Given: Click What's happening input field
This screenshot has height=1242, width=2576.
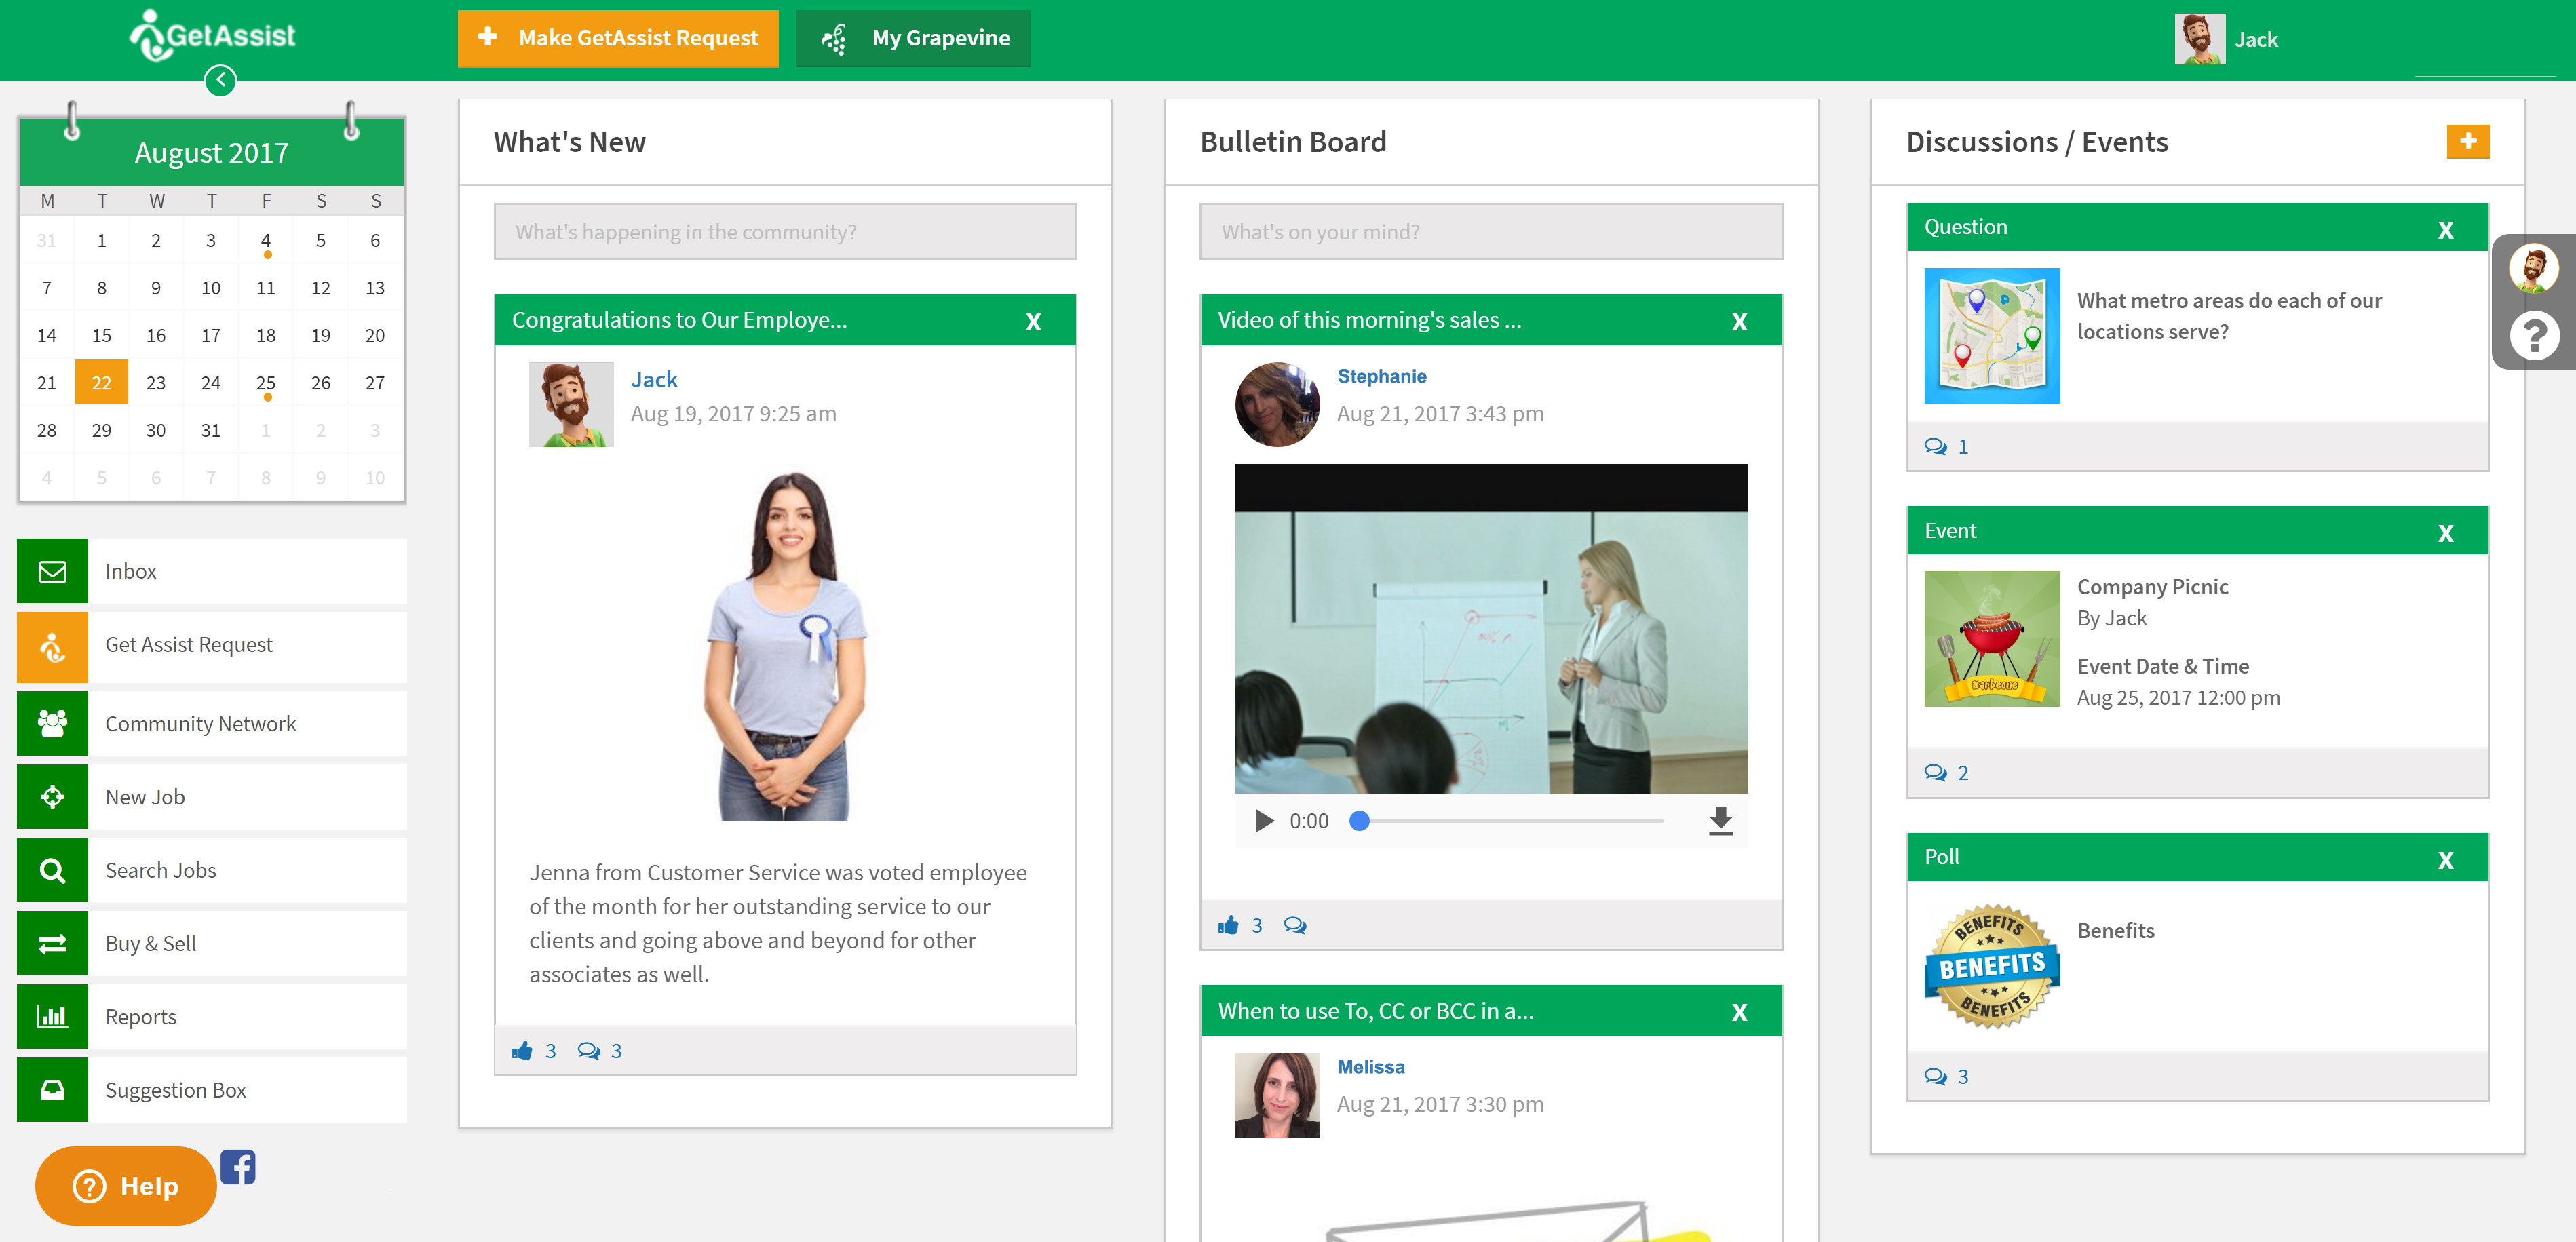Looking at the screenshot, I should [x=786, y=230].
